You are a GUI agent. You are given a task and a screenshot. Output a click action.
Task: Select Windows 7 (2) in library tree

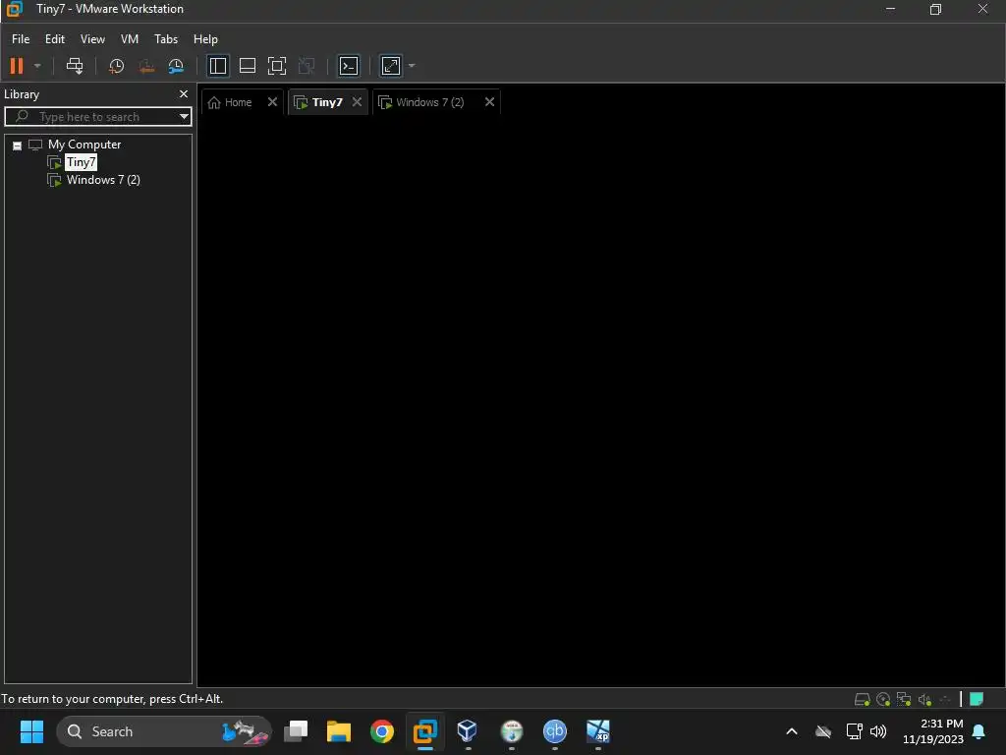pos(103,180)
